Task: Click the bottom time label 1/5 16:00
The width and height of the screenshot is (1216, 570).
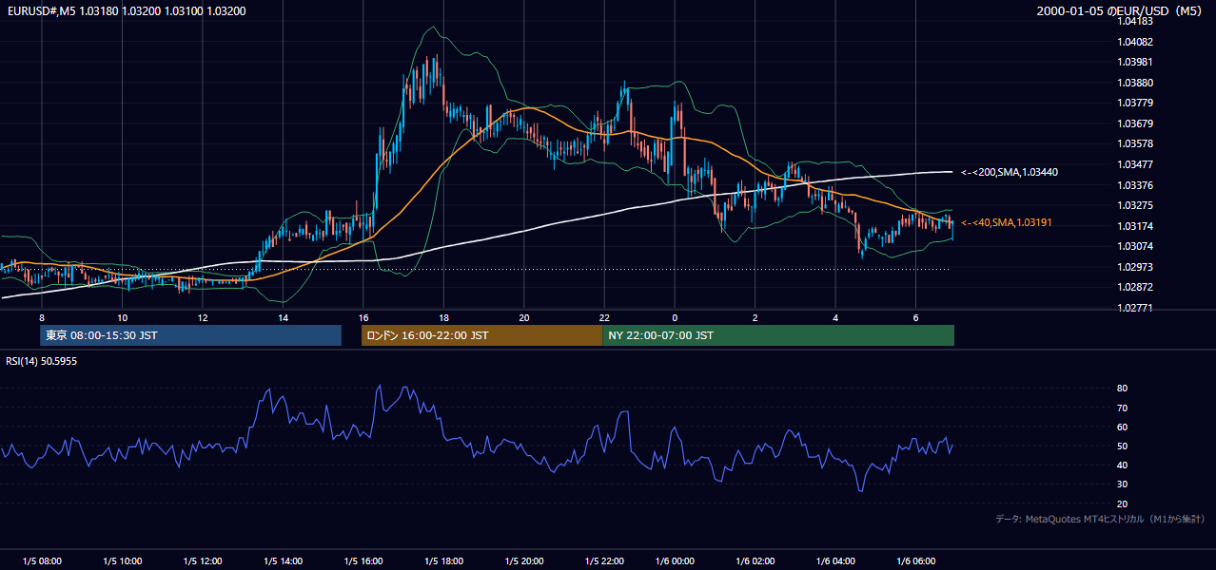Action: point(363,561)
